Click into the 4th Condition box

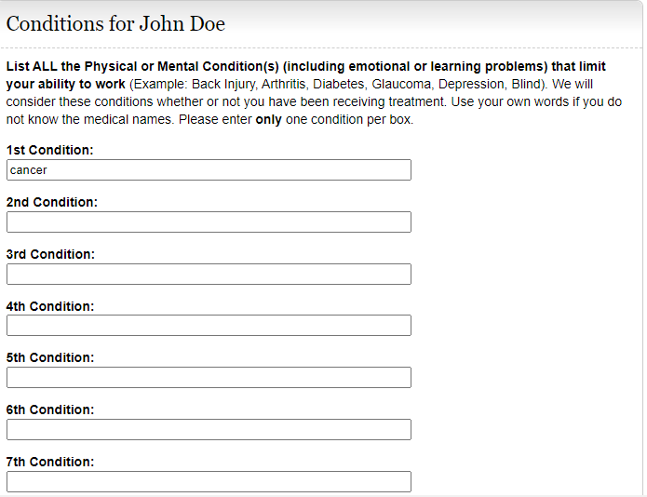209,326
